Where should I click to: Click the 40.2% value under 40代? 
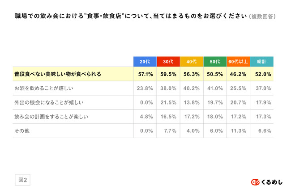(x=191, y=88)
